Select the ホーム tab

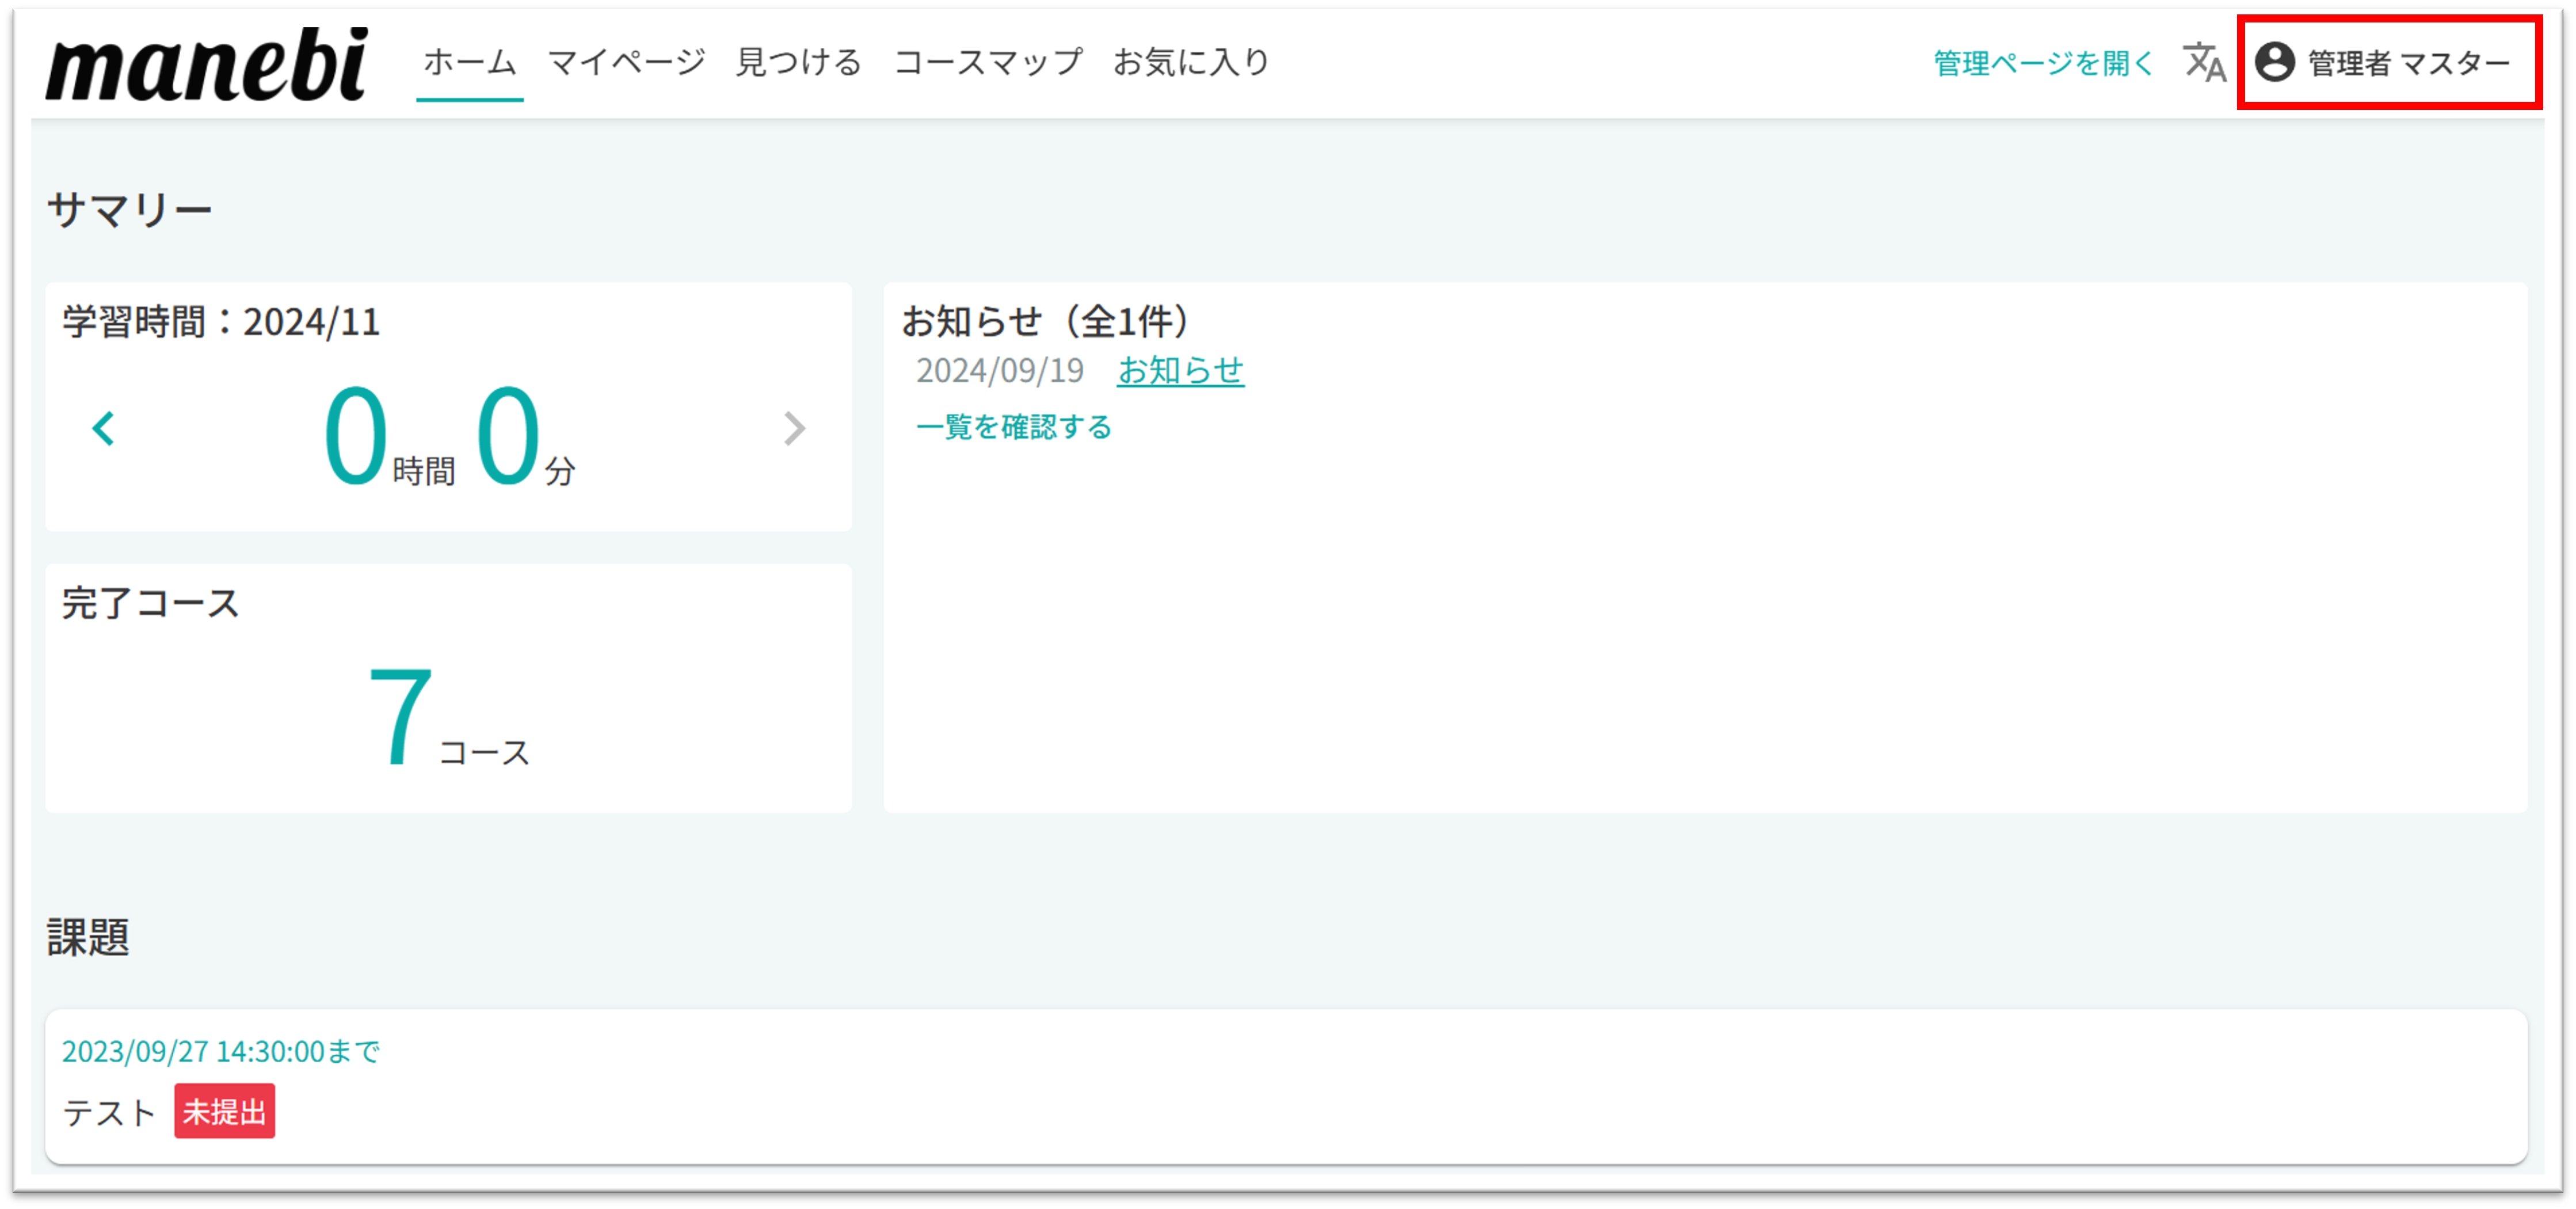point(470,62)
